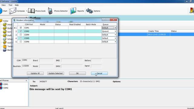Viewport: 194px width, 109px height.
Task: Open the Compose envelope icon
Action: click(13, 11)
